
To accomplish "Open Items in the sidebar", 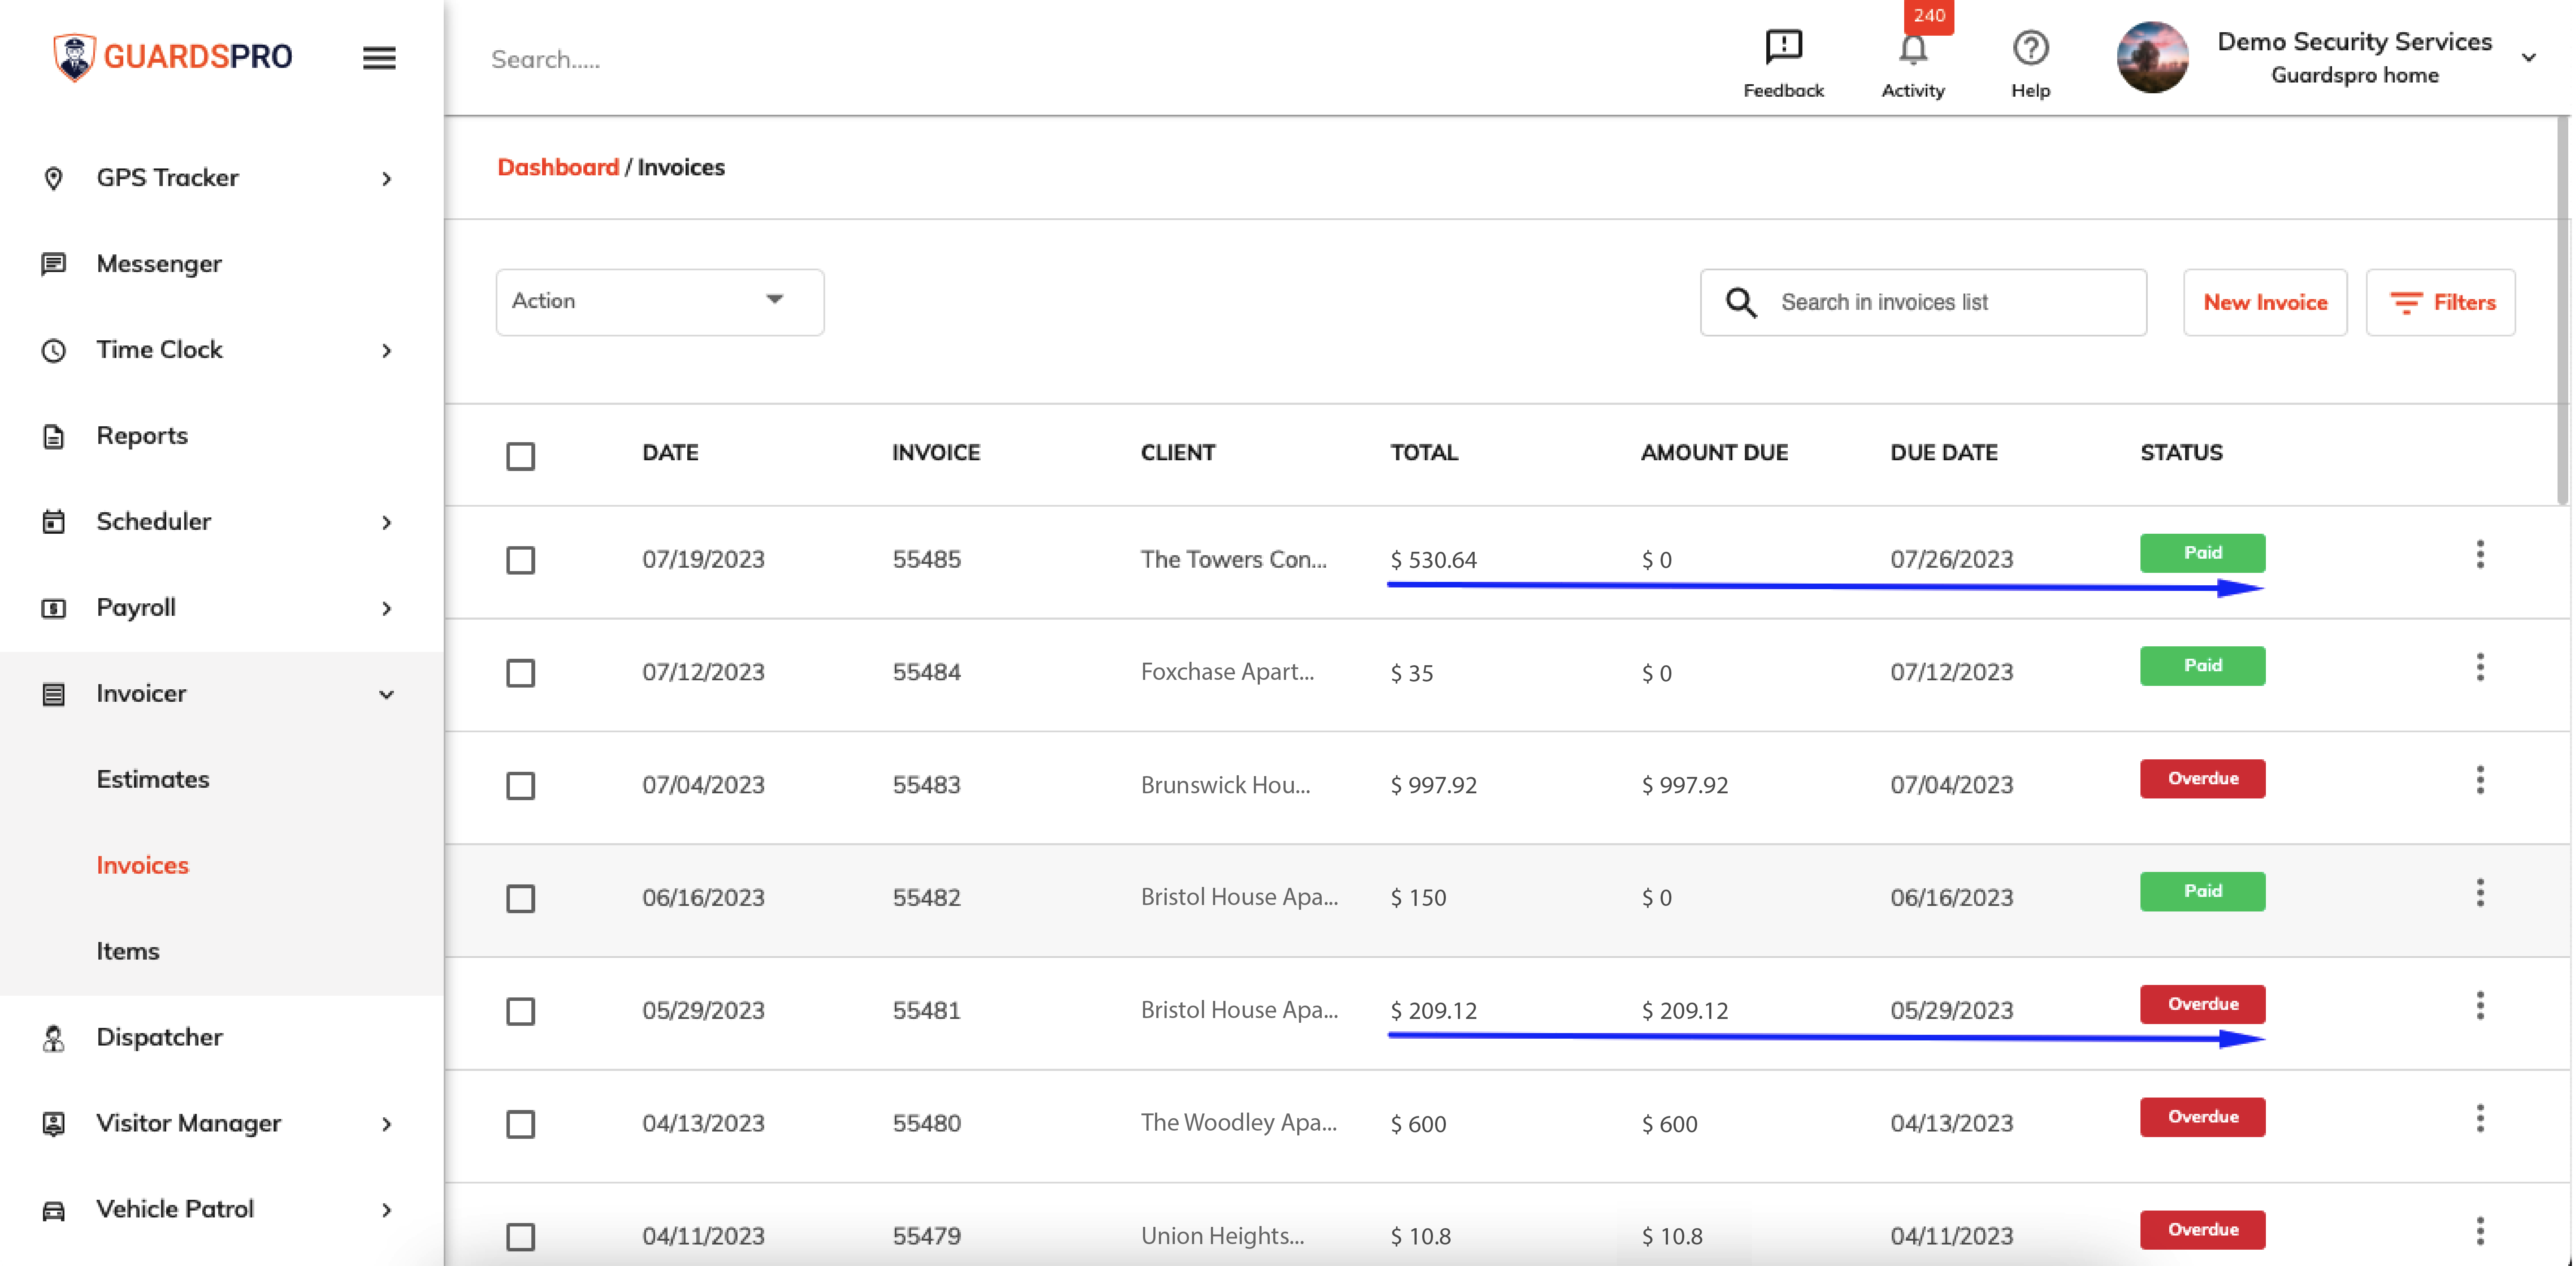I will [128, 952].
